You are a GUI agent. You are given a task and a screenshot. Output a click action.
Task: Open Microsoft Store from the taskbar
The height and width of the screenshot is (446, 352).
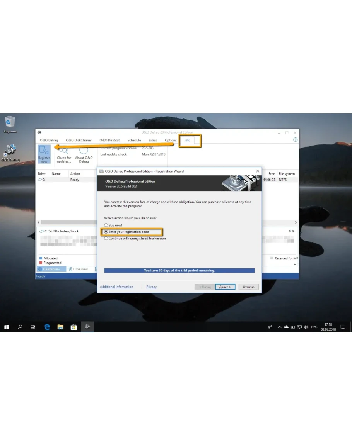click(73, 327)
